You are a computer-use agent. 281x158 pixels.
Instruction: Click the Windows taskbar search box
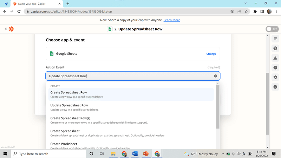click(48, 154)
